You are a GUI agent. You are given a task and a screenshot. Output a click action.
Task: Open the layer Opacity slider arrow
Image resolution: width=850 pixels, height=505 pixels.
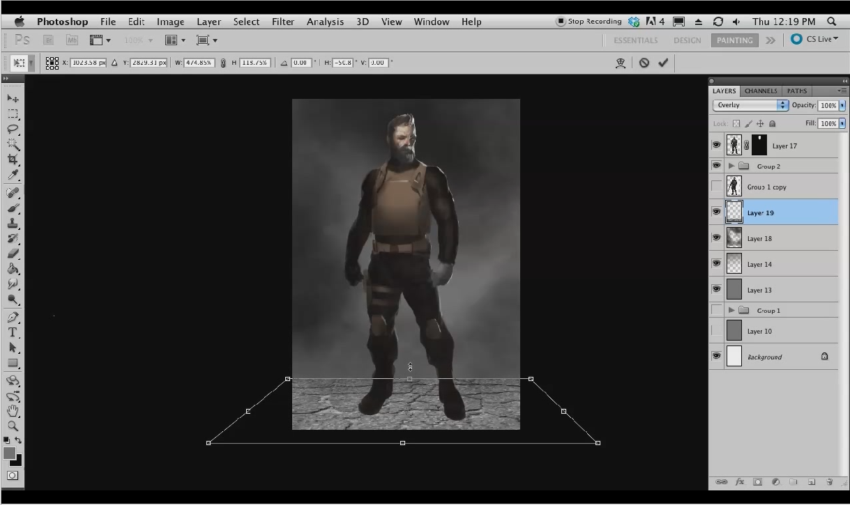click(842, 105)
